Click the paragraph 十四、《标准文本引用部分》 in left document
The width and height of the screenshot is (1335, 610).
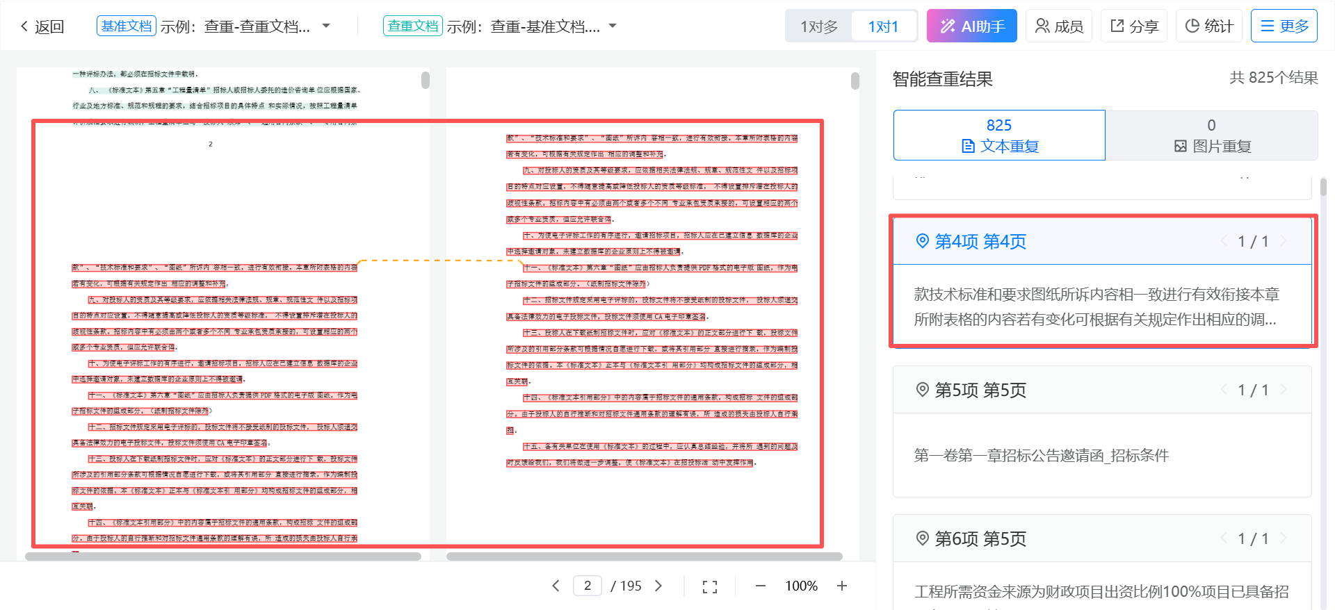215,530
